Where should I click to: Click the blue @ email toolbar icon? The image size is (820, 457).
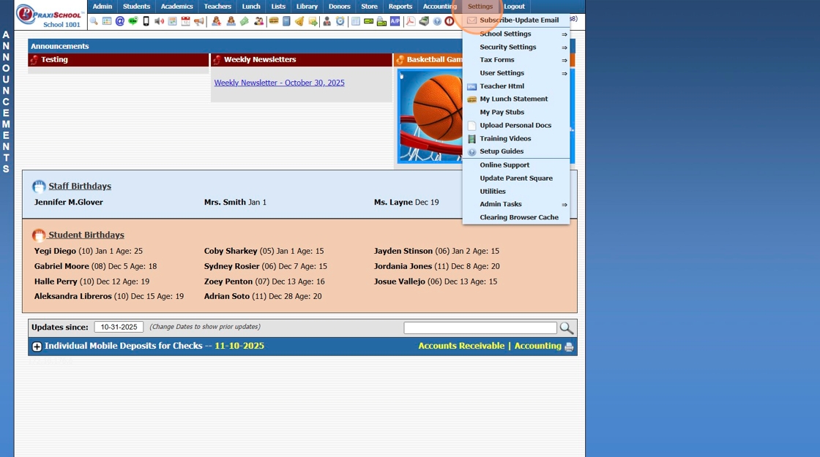point(120,21)
